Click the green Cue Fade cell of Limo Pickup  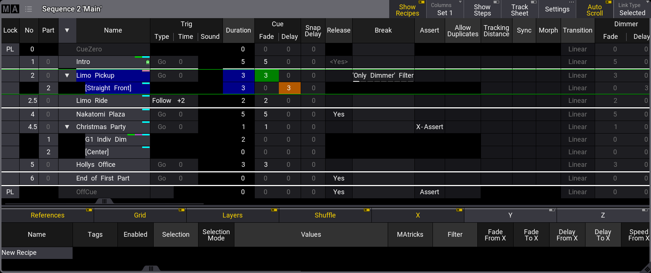(x=266, y=75)
